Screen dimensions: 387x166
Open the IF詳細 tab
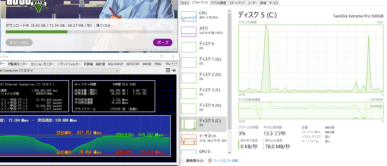pyautogui.click(x=88, y=64)
